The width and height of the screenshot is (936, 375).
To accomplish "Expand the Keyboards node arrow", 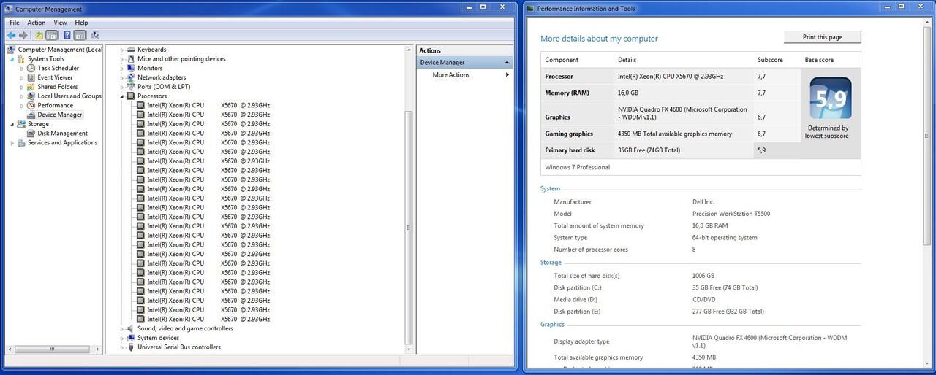I will pos(123,50).
